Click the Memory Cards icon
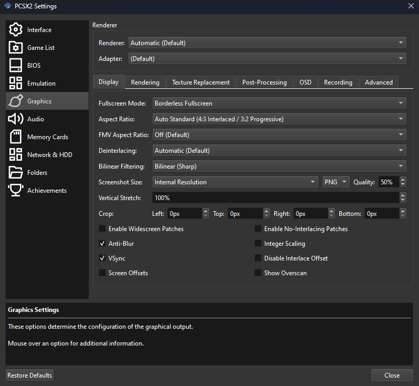 point(16,137)
